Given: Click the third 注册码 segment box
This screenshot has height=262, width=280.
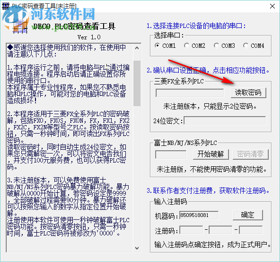Looking at the screenshot, I should tap(251, 230).
